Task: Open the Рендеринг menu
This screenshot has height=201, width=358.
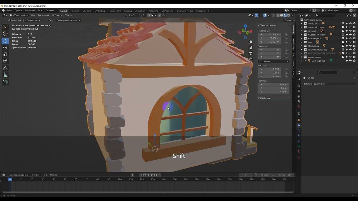Action: 30,10
